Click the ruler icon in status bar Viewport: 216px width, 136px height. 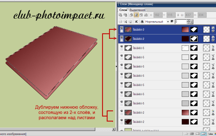(211, 133)
